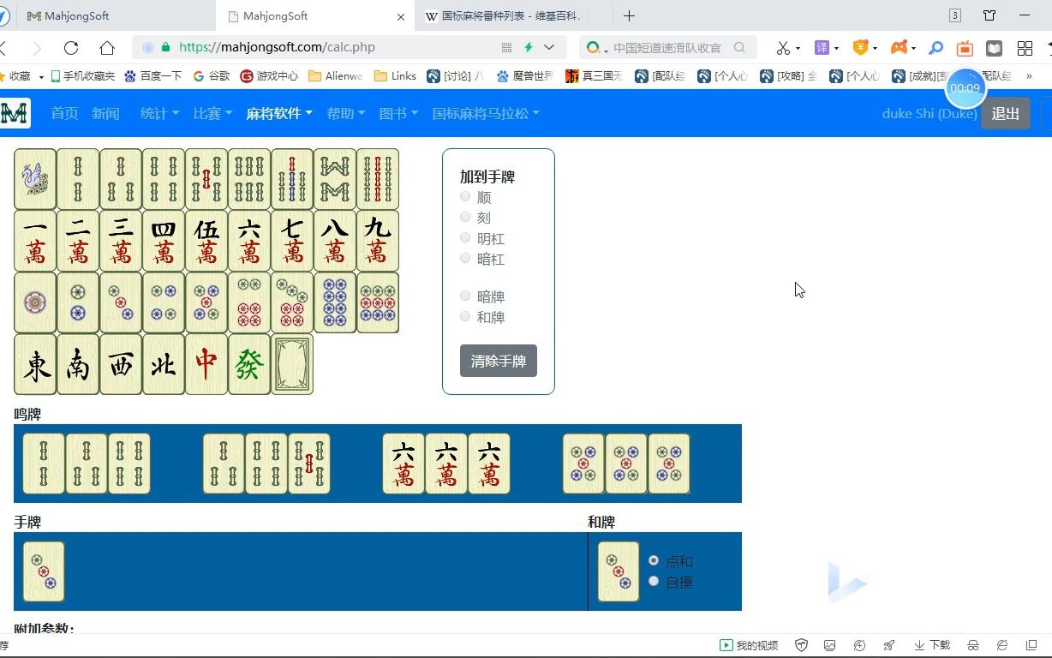Viewport: 1052px width, 658px height.
Task: Open the Links bookmark folder
Action: (x=395, y=76)
